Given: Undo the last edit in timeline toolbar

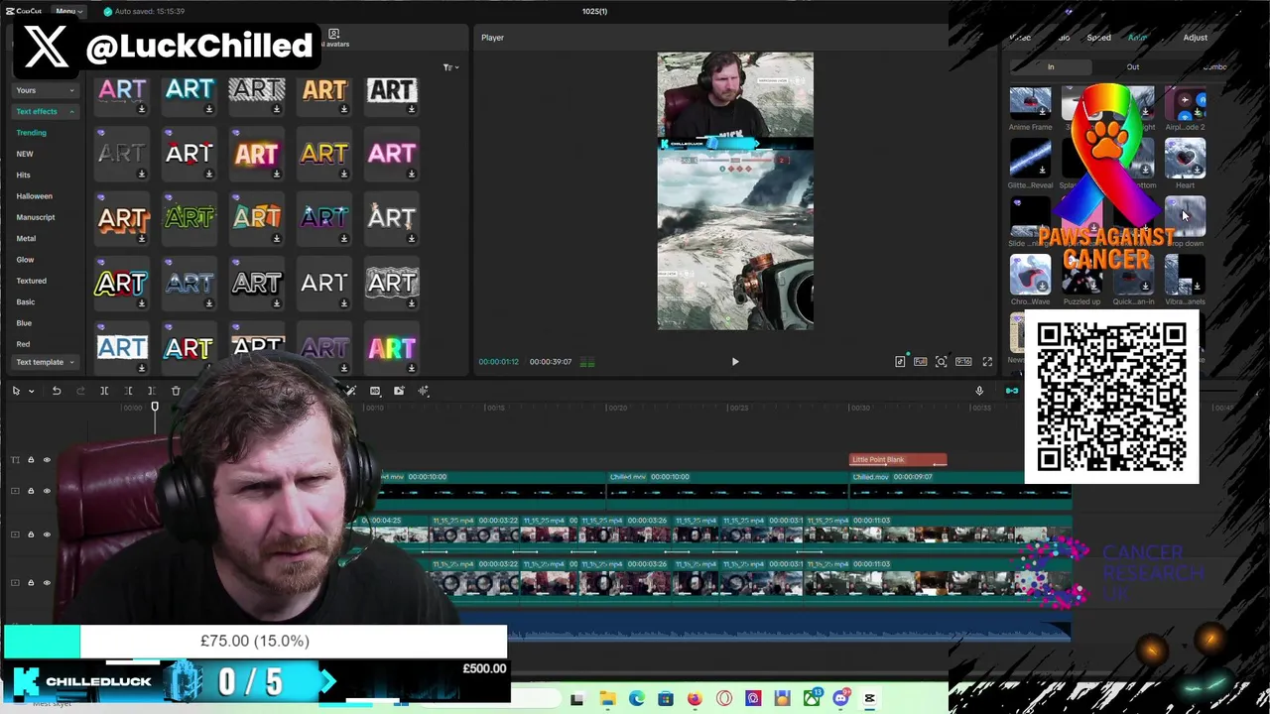Looking at the screenshot, I should [x=57, y=391].
